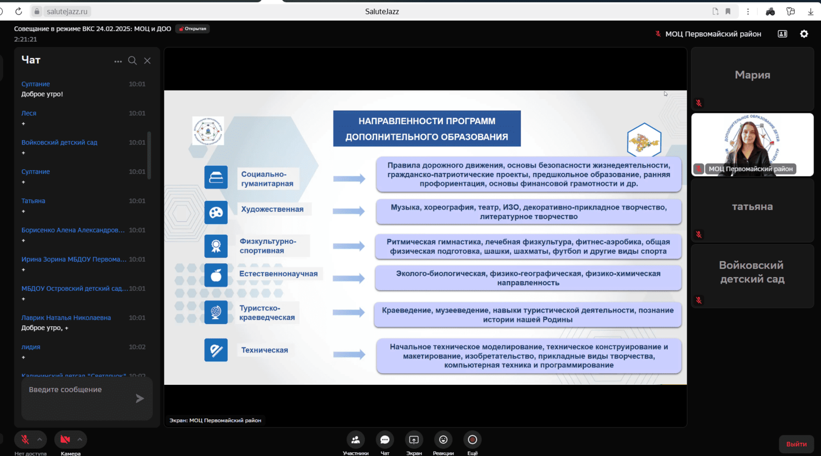The height and width of the screenshot is (456, 821).
Task: Select МОЦ Первомайский район video tile
Action: (x=753, y=145)
